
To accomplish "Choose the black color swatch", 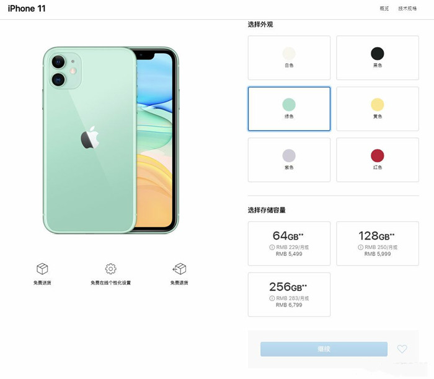I will click(378, 58).
